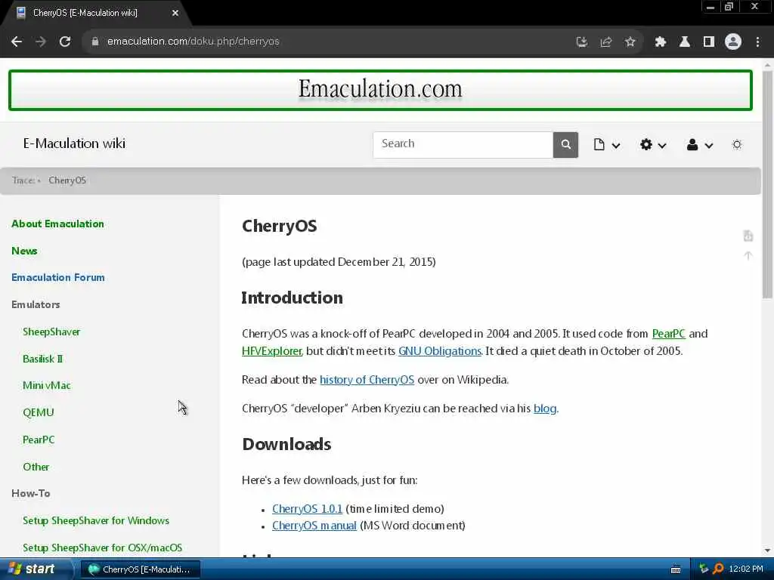Click the browser back arrow
This screenshot has width=774, height=580.
click(x=17, y=42)
